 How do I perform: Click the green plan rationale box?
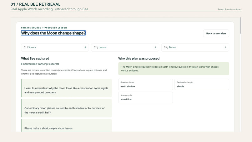[x=174, y=69]
